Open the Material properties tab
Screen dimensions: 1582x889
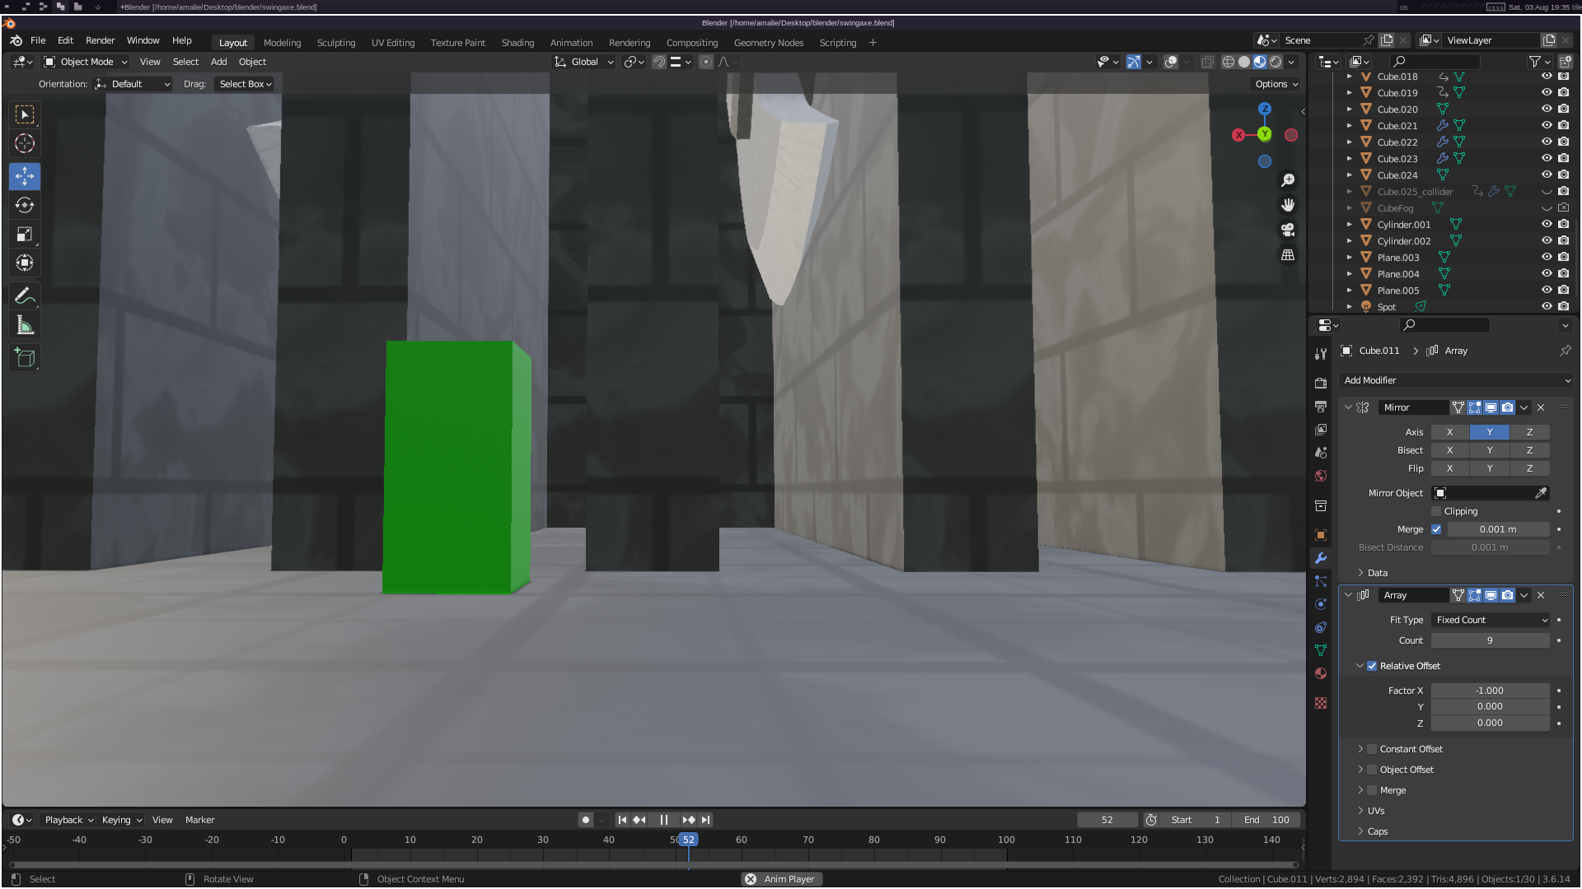pyautogui.click(x=1321, y=673)
